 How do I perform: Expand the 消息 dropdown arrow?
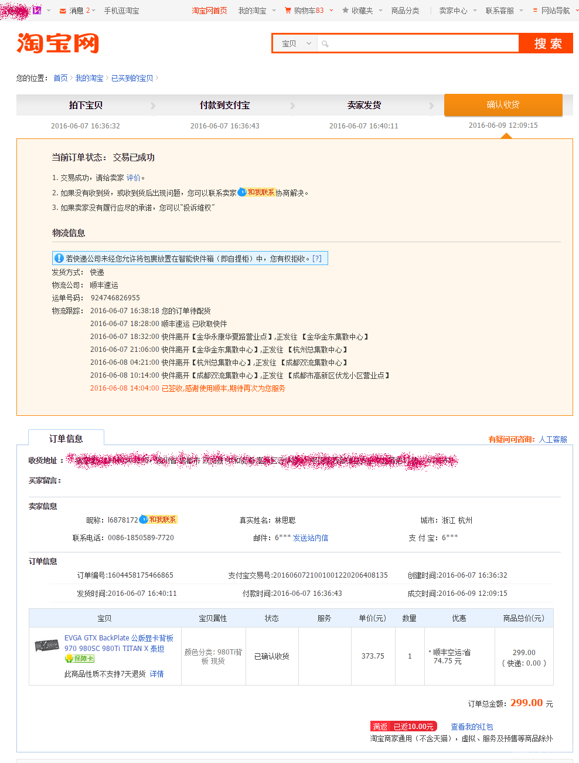point(93,11)
